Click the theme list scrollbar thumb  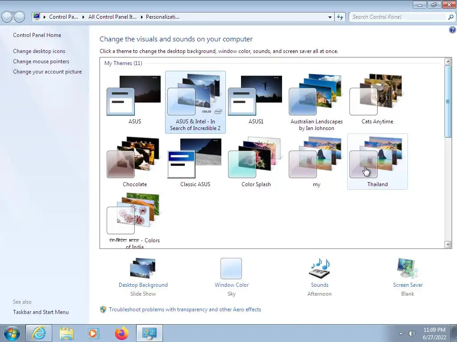[x=448, y=101]
